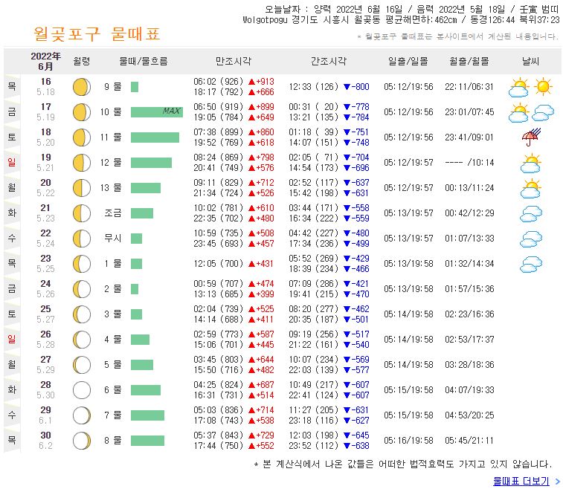Click the moon phase icon for June 20
The width and height of the screenshot is (563, 489).
click(82, 188)
